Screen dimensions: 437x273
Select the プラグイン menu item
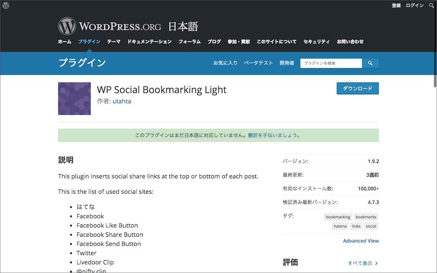(x=89, y=41)
